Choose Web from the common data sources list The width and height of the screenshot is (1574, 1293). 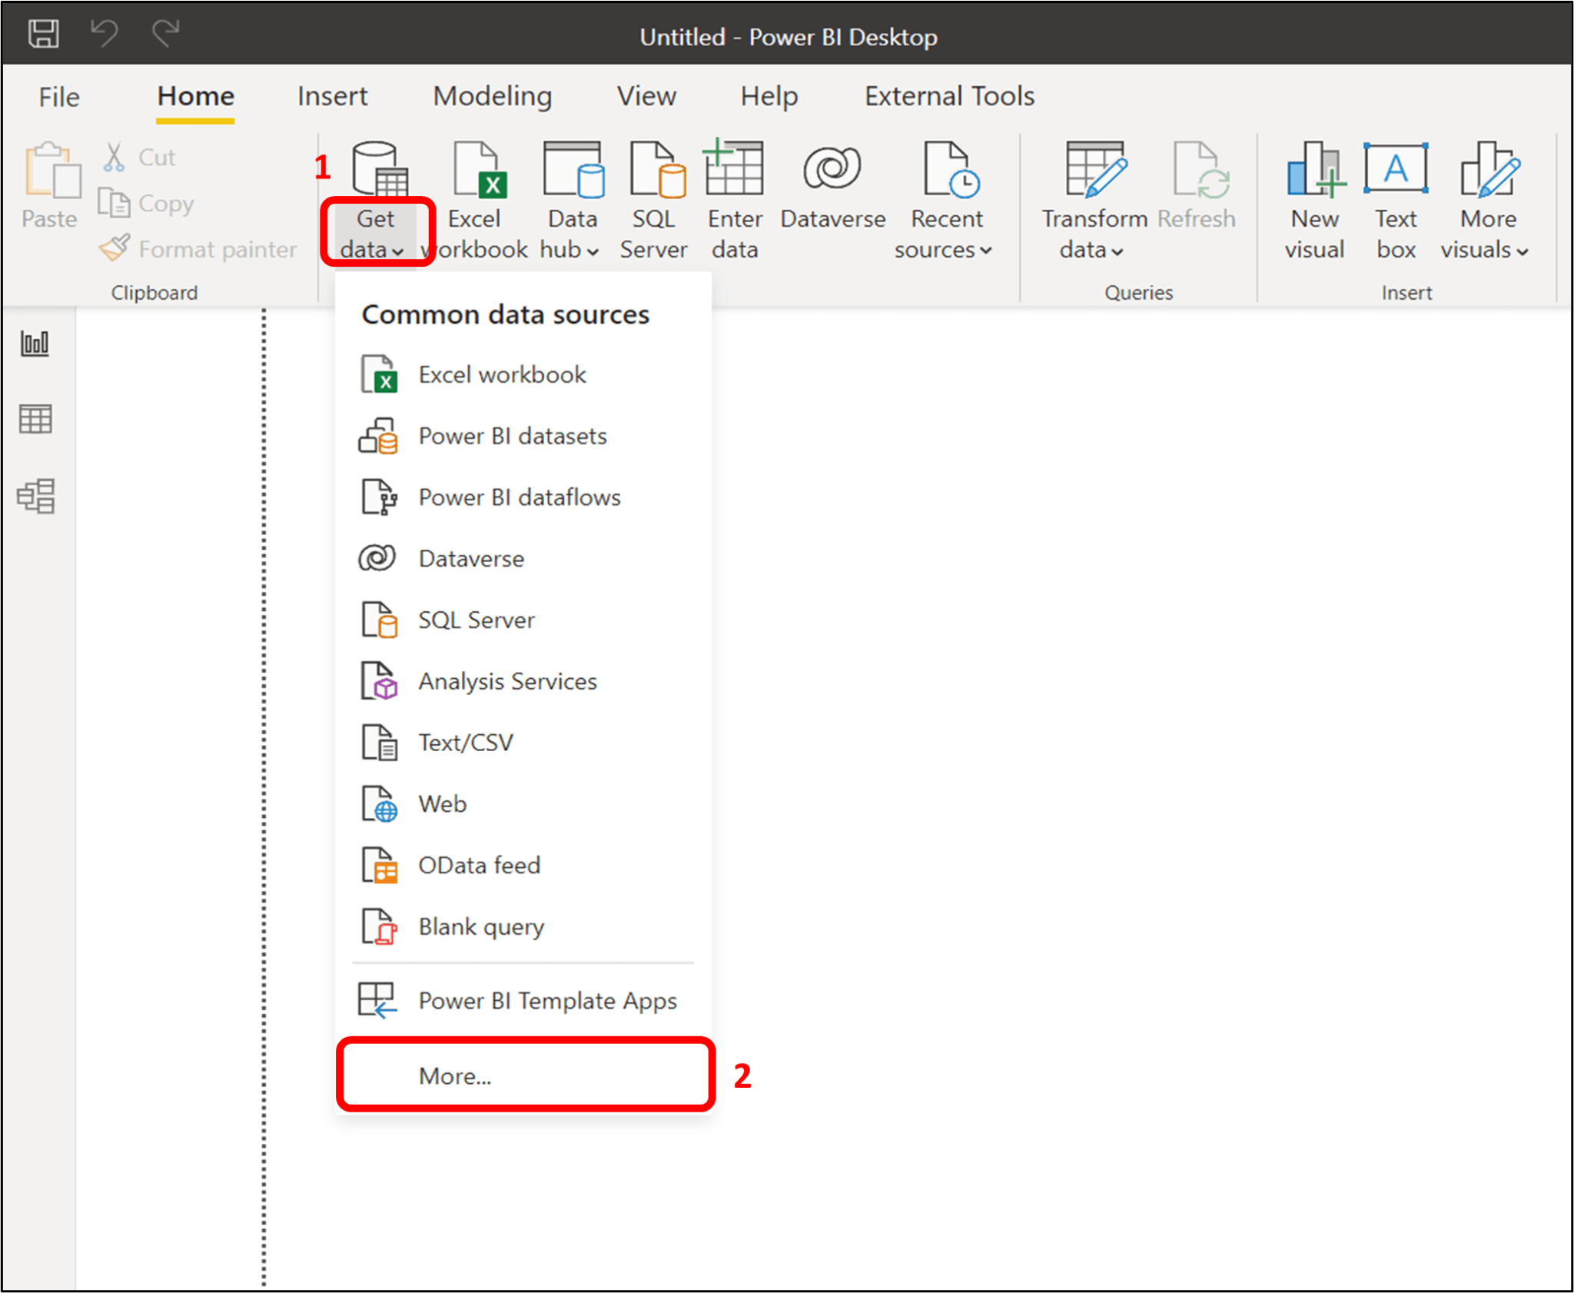point(442,803)
